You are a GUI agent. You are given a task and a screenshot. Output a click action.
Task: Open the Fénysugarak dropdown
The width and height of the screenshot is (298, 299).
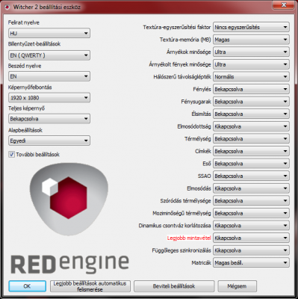coord(251,102)
